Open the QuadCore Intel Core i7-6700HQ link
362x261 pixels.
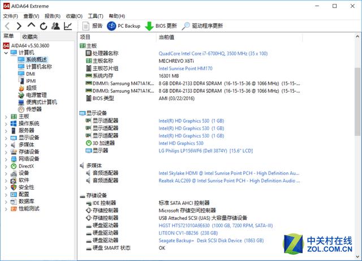pyautogui.click(x=213, y=54)
